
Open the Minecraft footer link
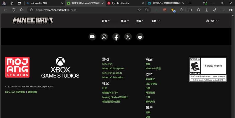point(107,64)
